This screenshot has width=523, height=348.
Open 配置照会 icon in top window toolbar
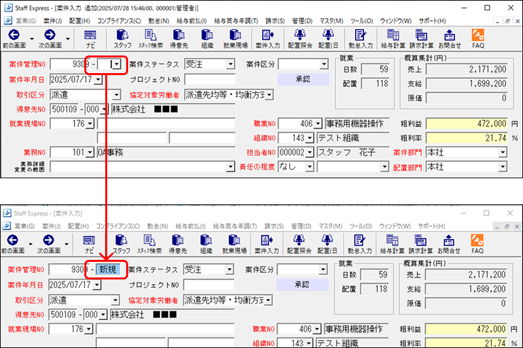pyautogui.click(x=300, y=39)
